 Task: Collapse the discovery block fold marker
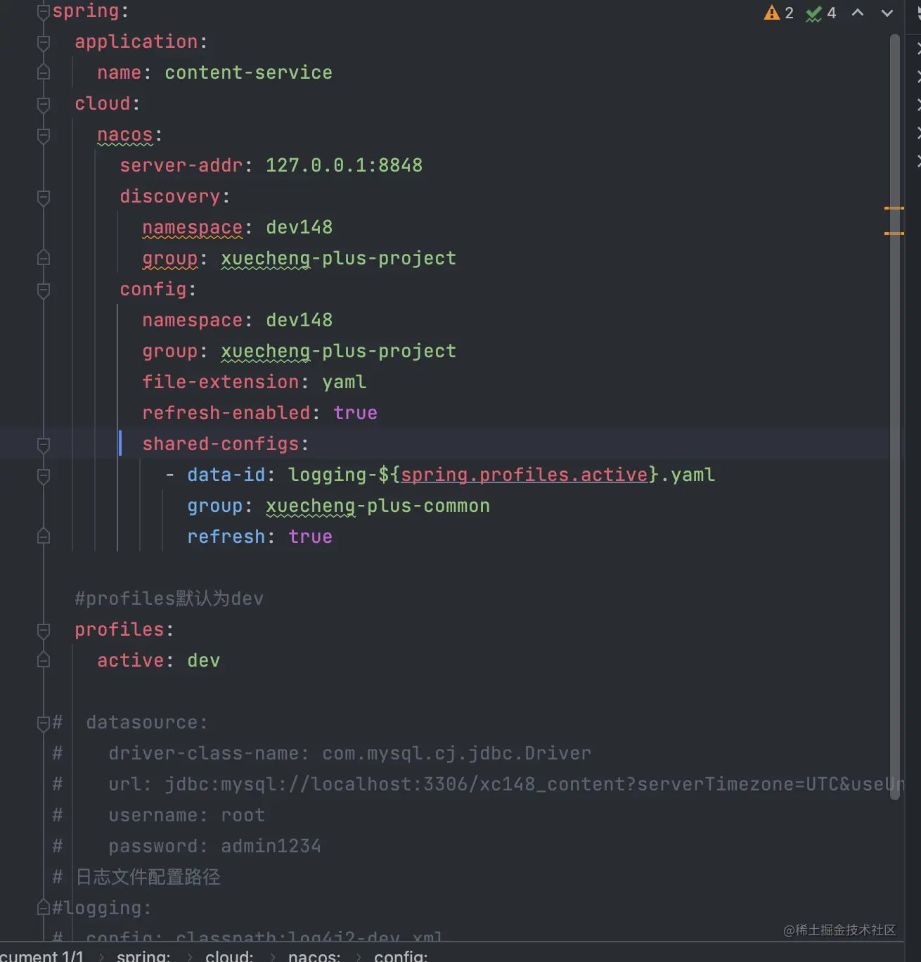(x=44, y=197)
